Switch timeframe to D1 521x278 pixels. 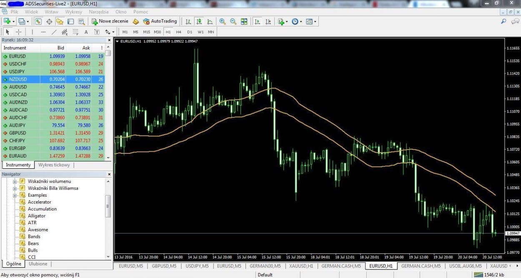[x=190, y=32]
